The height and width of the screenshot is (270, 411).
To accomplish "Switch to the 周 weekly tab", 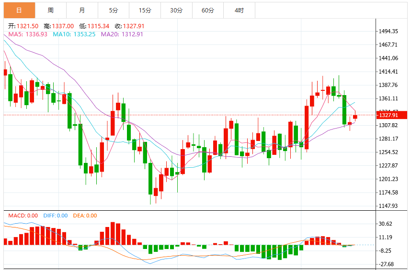I will (x=51, y=11).
